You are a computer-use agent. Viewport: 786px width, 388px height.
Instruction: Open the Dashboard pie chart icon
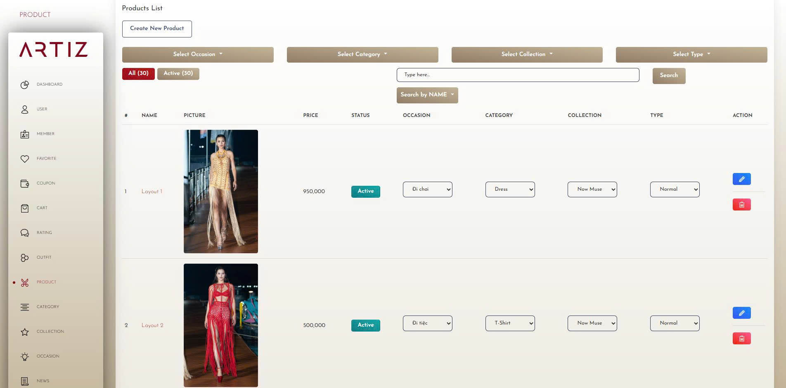25,84
